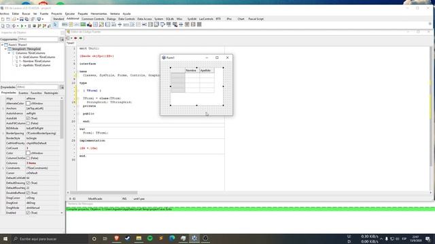The image size is (435, 244).
Task: Click the AlternateColor white swatch
Action: (x=28, y=103)
